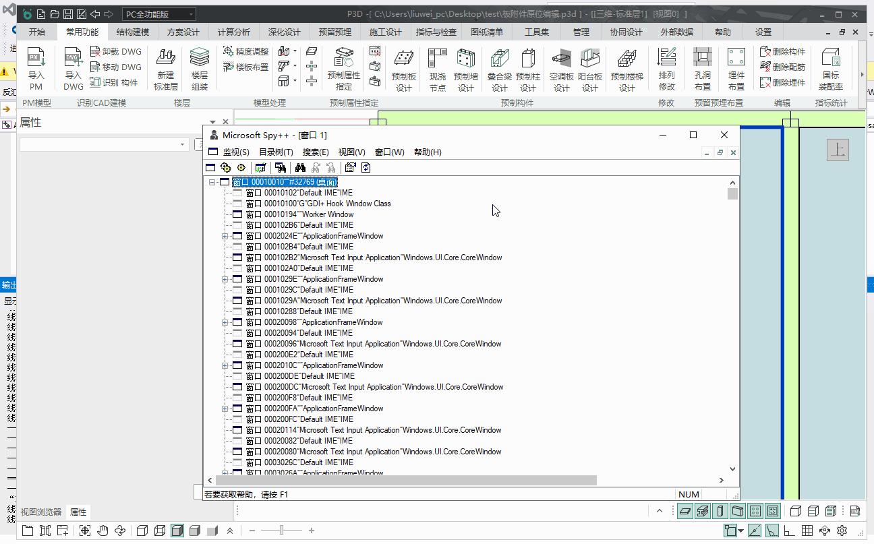Choose the 叠合梁设计 composite beam tool
The image size is (874, 544).
[500, 69]
